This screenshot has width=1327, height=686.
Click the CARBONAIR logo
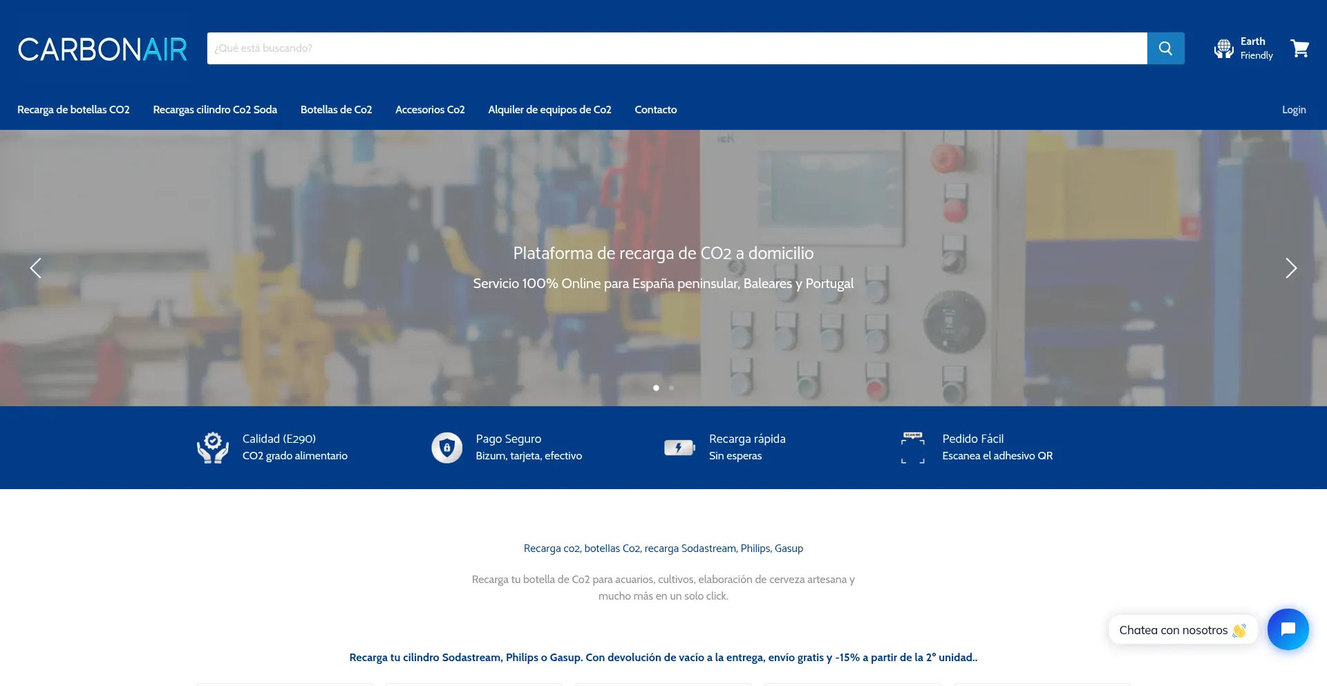pyautogui.click(x=102, y=49)
